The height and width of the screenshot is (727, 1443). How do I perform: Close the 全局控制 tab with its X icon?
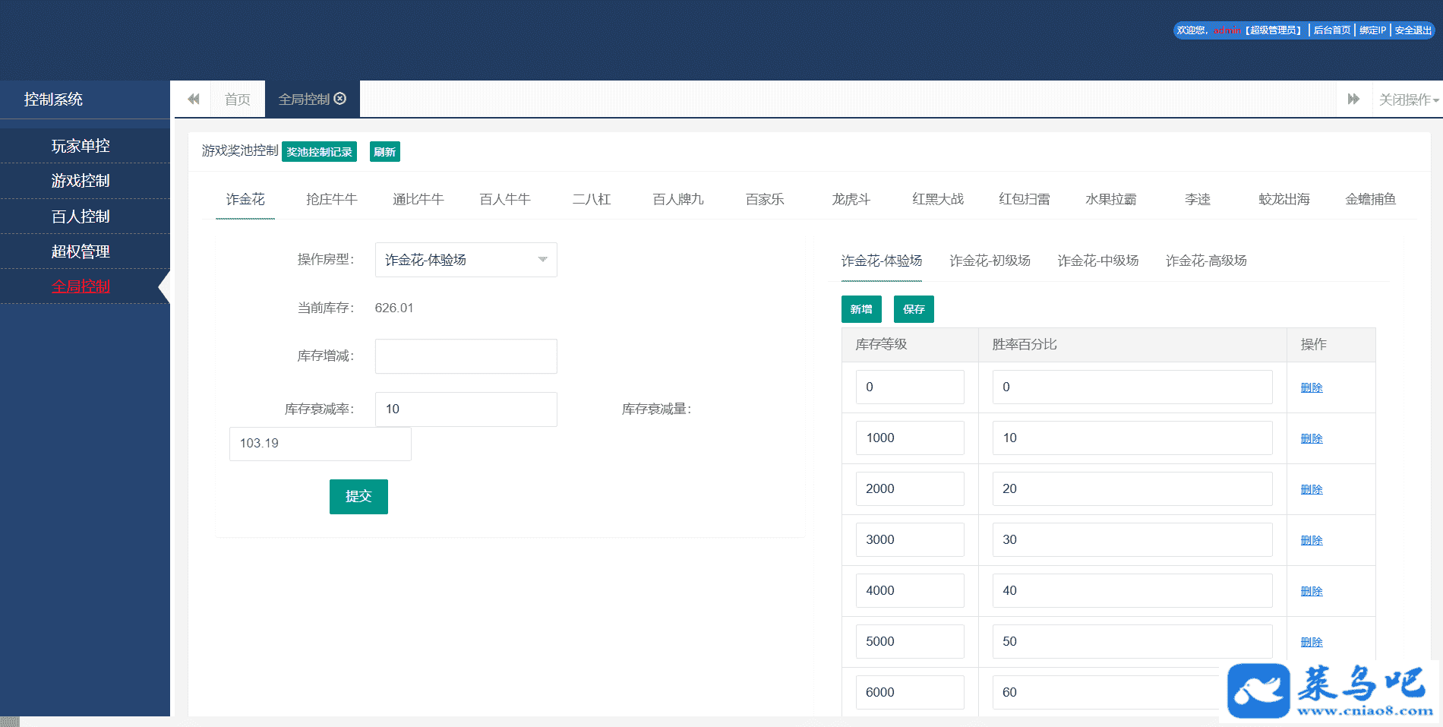(340, 99)
